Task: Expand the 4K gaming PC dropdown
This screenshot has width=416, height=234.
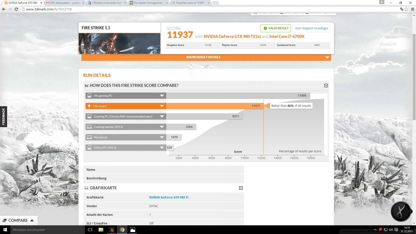Action: (162, 96)
